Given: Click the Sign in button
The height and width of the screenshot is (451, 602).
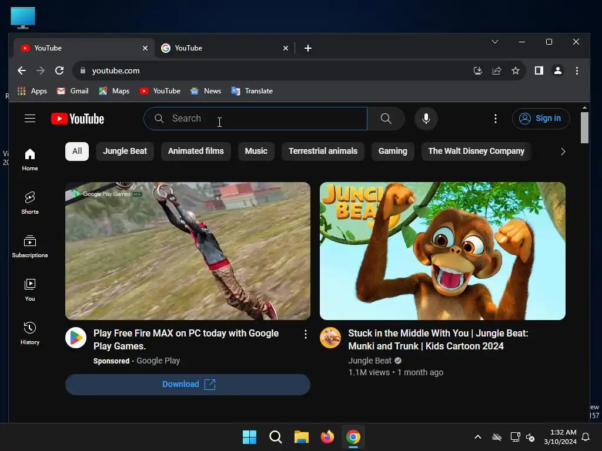Looking at the screenshot, I should pos(541,119).
